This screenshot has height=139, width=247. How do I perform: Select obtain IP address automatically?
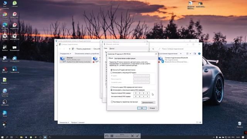(112, 70)
